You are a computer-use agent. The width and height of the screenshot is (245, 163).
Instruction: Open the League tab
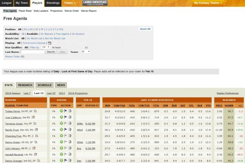coord(7,3)
